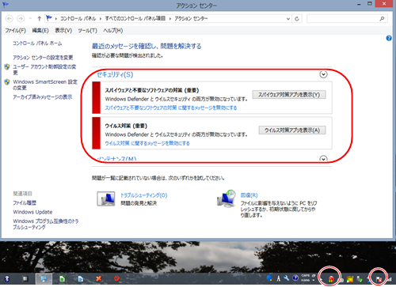The height and width of the screenshot is (287, 396).
Task: Open the Recovery (R) link
Action: pyautogui.click(x=249, y=195)
